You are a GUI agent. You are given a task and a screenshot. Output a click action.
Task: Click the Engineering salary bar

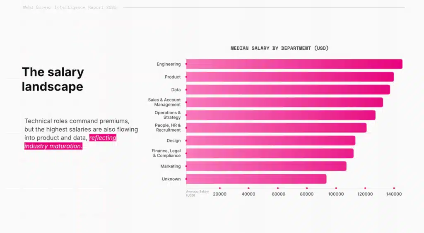294,64
